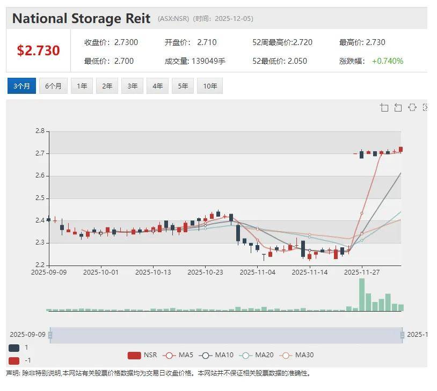The image size is (437, 391).
Task: Click the 10年 range button
Action: 209,86
